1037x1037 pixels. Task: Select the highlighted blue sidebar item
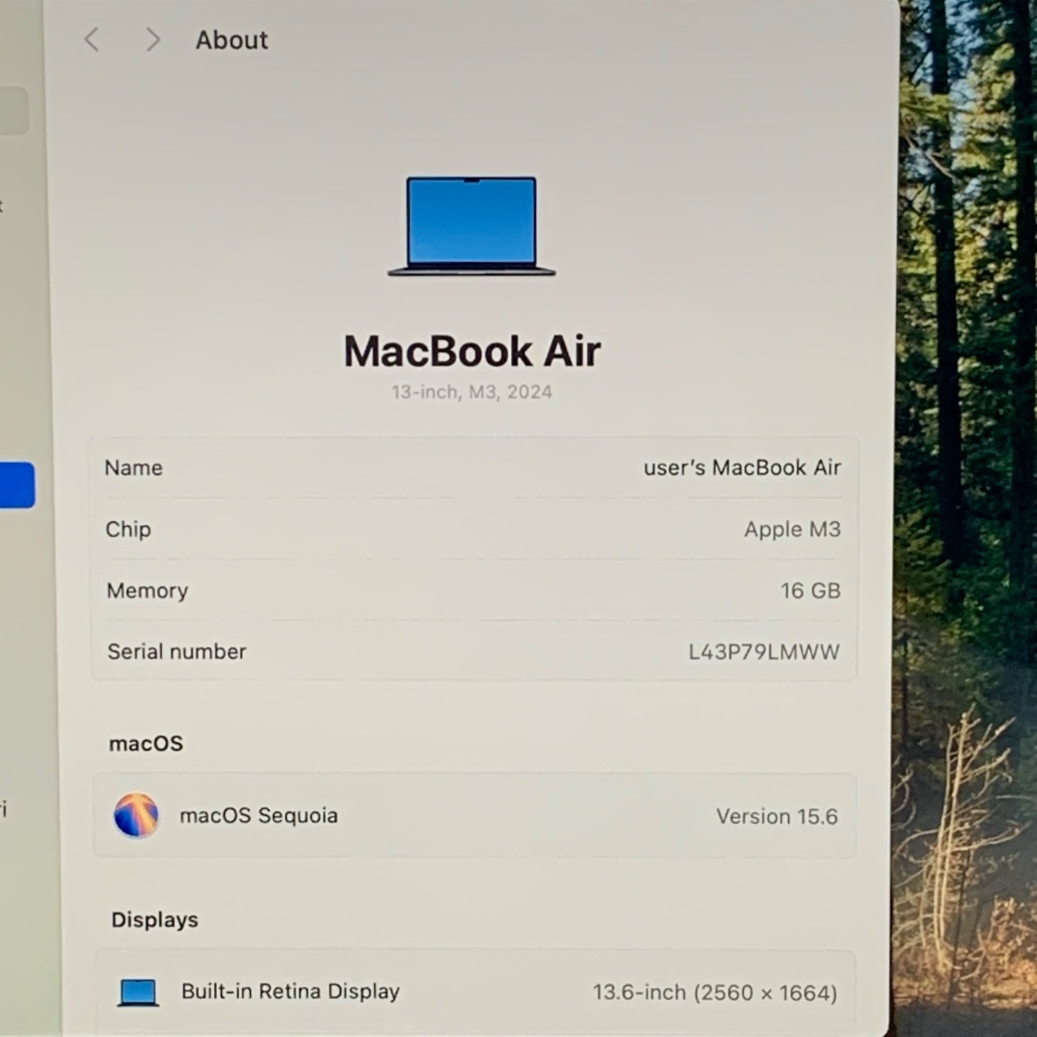[x=17, y=485]
